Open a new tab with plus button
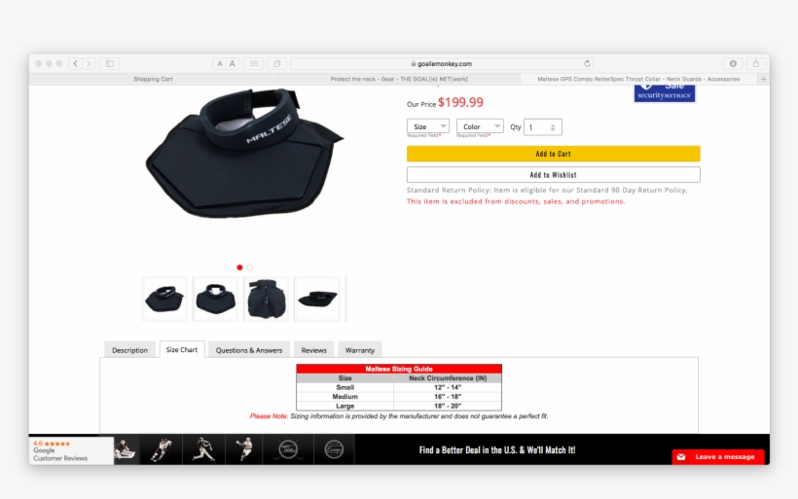 763,79
